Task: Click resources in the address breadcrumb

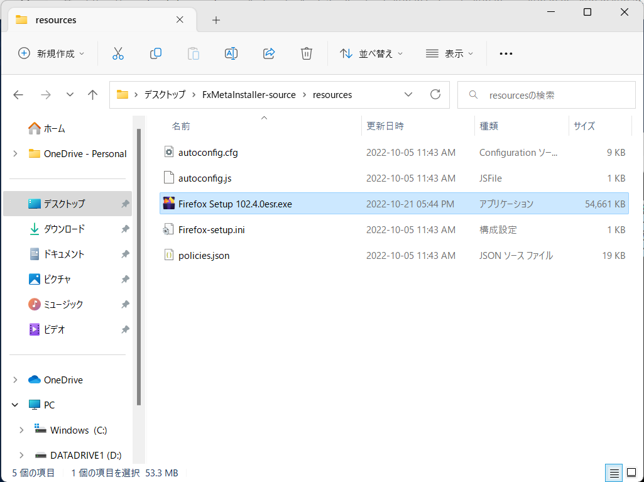Action: tap(332, 95)
